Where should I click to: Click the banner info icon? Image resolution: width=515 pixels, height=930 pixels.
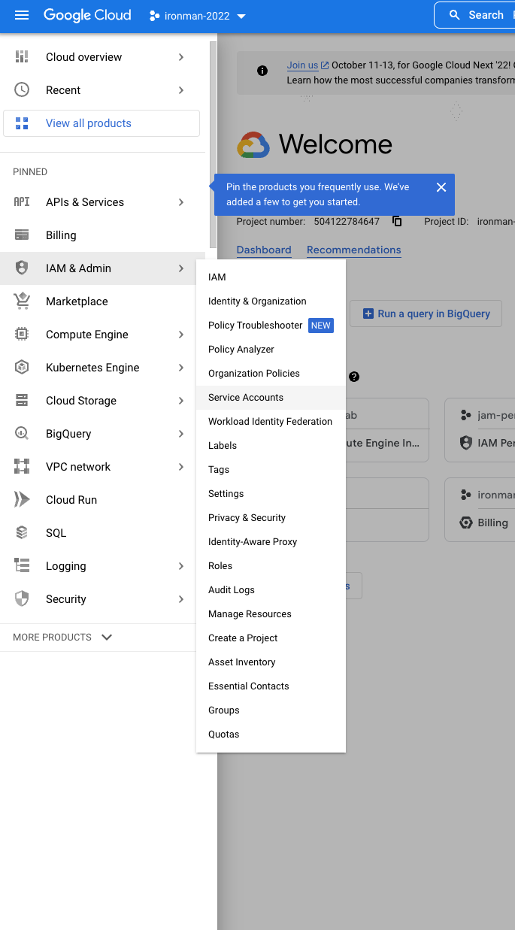(x=262, y=71)
